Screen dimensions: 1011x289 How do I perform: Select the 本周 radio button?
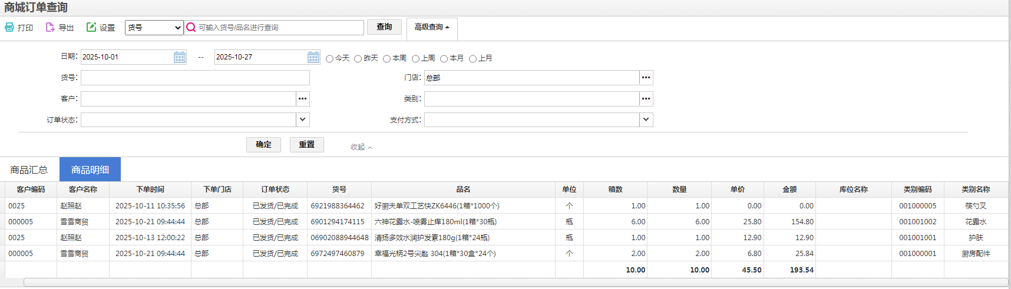[x=386, y=59]
